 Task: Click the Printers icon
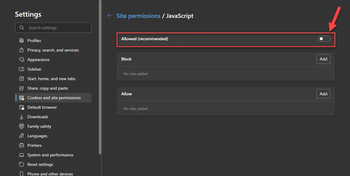point(22,145)
